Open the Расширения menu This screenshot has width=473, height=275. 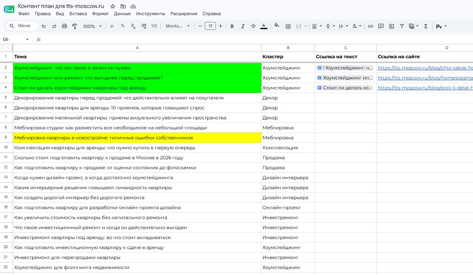(x=184, y=14)
